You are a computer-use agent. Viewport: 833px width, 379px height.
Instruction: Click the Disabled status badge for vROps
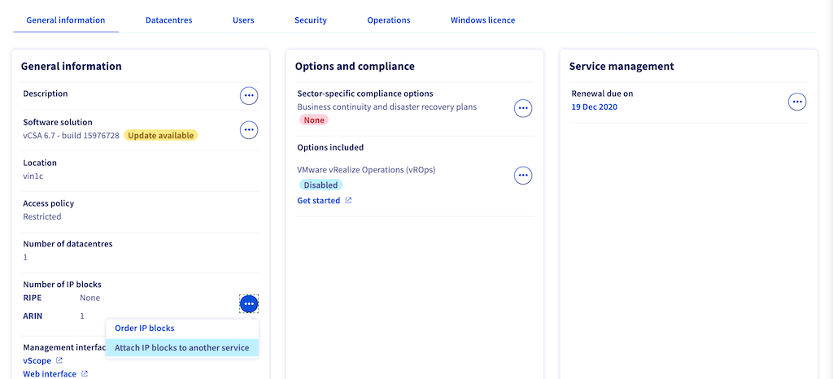click(321, 185)
